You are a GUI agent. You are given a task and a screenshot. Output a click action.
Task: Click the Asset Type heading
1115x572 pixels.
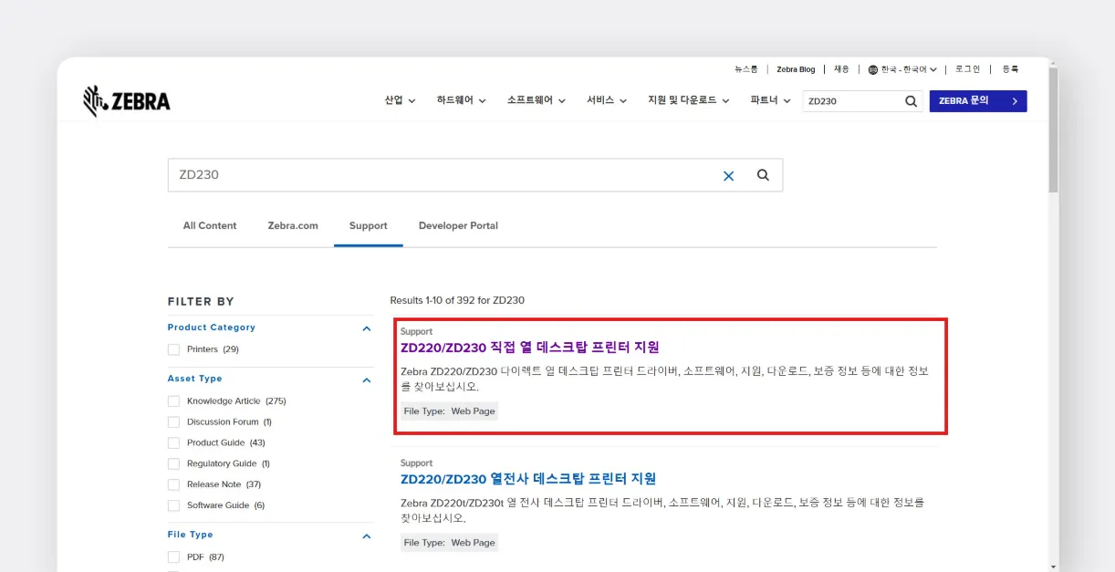[x=195, y=379]
